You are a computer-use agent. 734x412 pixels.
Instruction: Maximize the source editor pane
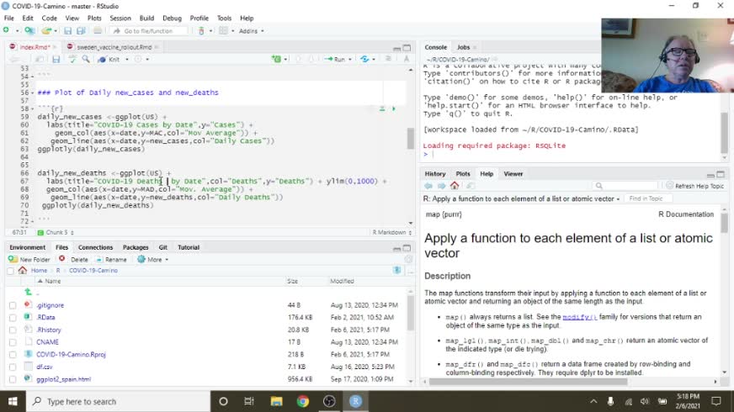(407, 48)
